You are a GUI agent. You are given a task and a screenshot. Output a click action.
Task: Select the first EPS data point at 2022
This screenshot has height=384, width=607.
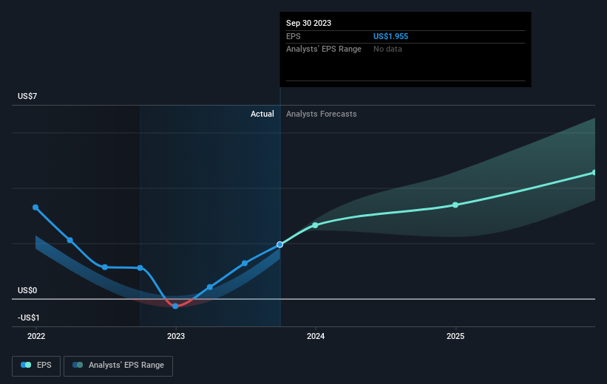pyautogui.click(x=35, y=208)
